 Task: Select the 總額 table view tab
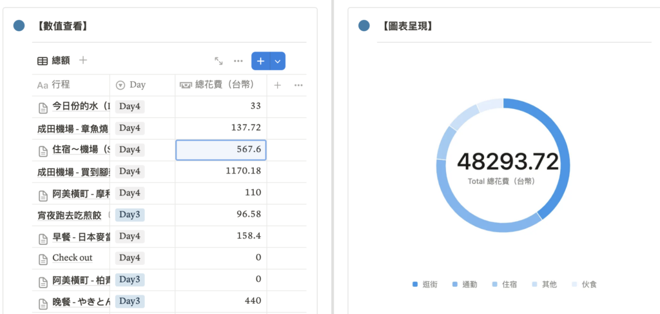54,61
